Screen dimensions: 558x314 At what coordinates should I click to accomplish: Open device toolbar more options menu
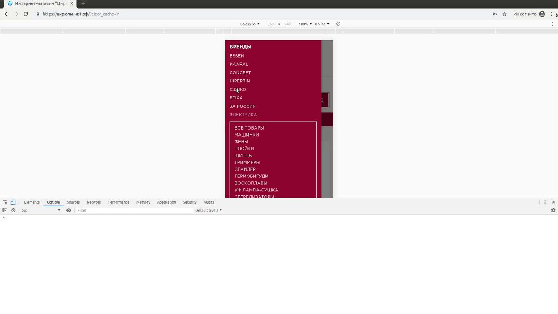(x=553, y=24)
